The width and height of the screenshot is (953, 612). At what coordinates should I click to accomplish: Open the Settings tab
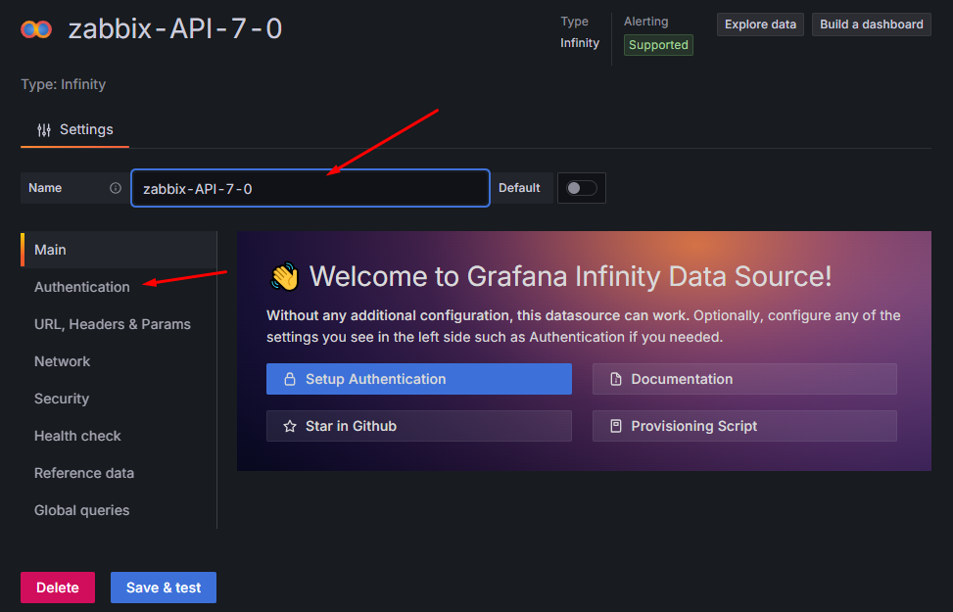click(x=75, y=129)
